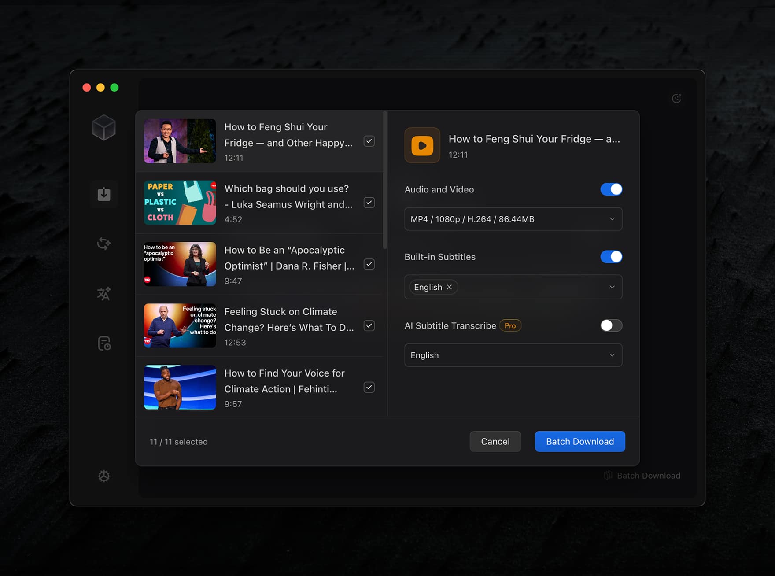
Task: Enable AI Subtitle Transcribe
Action: pos(611,325)
